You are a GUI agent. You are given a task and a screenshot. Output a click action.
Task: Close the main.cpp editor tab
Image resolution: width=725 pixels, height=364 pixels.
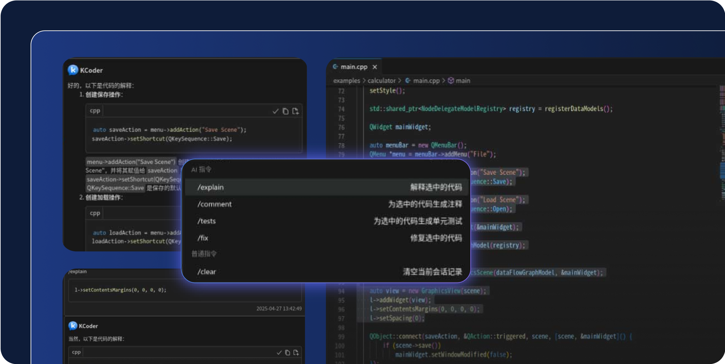[x=375, y=67]
